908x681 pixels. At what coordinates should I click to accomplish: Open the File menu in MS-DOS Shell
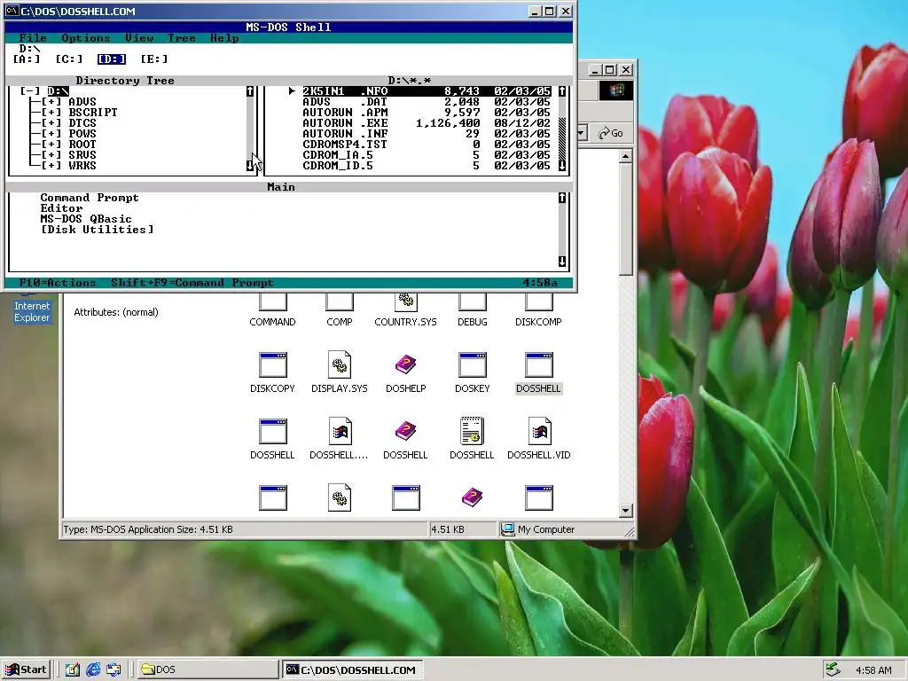tap(33, 38)
